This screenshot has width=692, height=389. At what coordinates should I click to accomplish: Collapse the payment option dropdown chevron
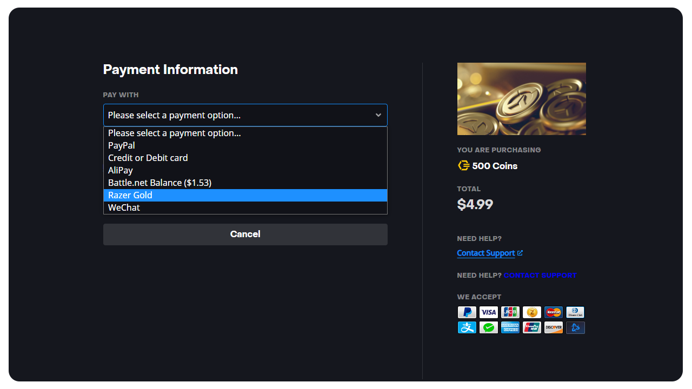pos(378,115)
